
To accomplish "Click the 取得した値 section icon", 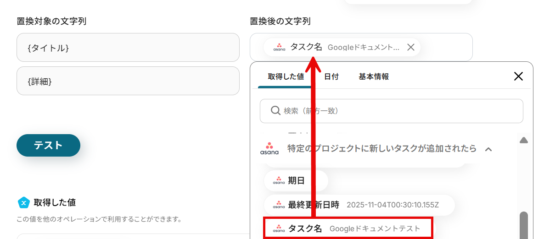I will pyautogui.click(x=24, y=203).
